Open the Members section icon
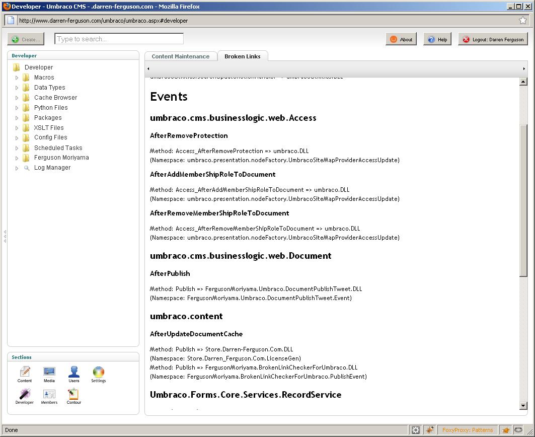Screen dimensions: 535x437 pos(49,395)
